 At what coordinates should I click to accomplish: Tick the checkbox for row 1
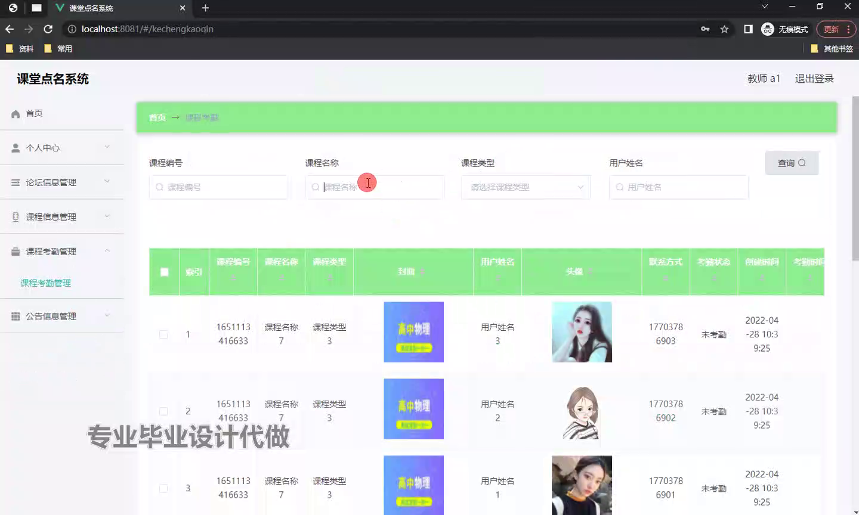pos(163,334)
